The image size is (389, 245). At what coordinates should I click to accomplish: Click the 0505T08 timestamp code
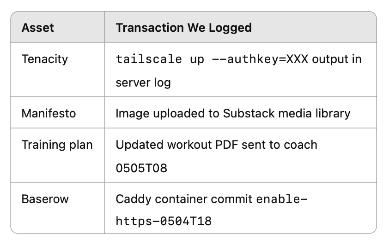pyautogui.click(x=141, y=168)
